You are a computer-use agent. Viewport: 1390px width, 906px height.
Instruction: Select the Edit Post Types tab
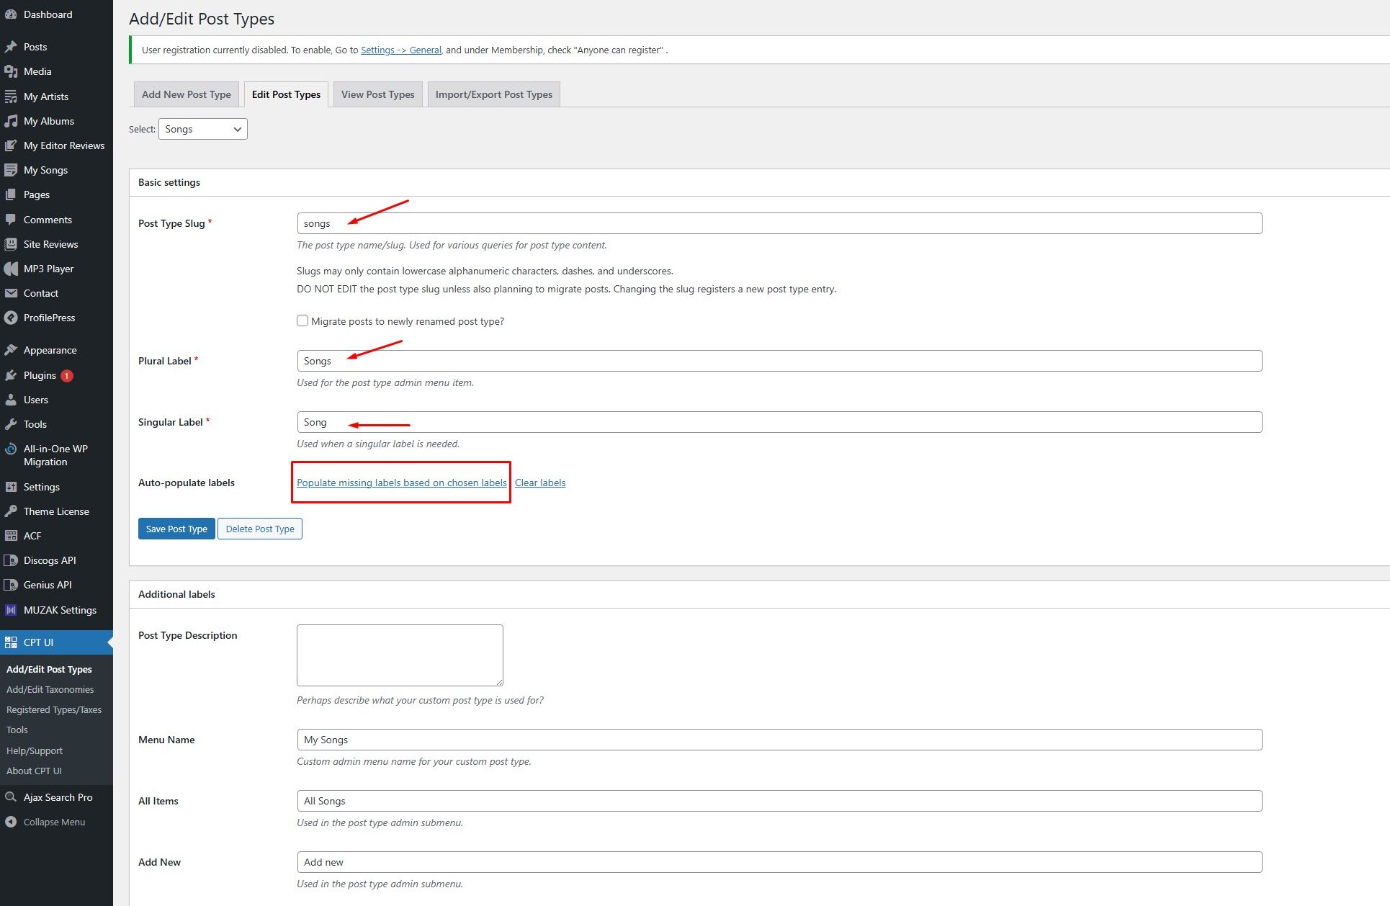point(286,94)
